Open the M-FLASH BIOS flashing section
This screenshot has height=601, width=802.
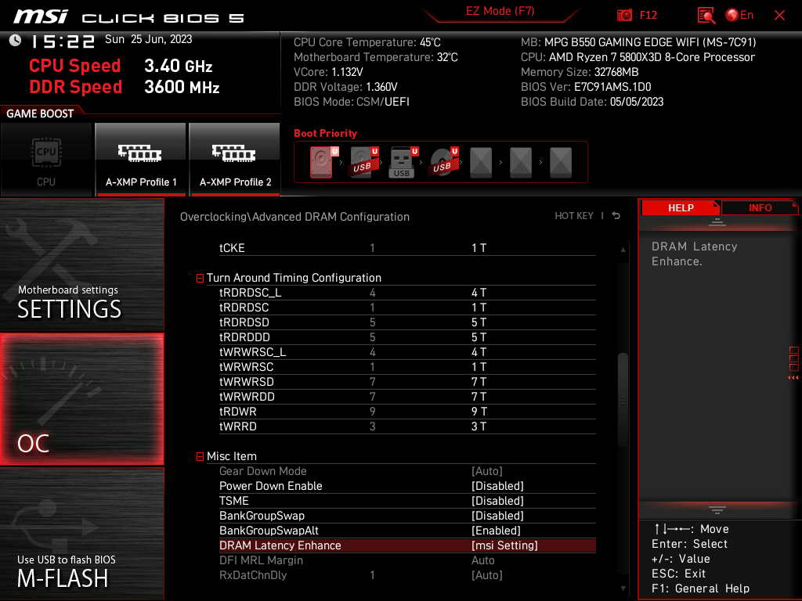coord(81,534)
